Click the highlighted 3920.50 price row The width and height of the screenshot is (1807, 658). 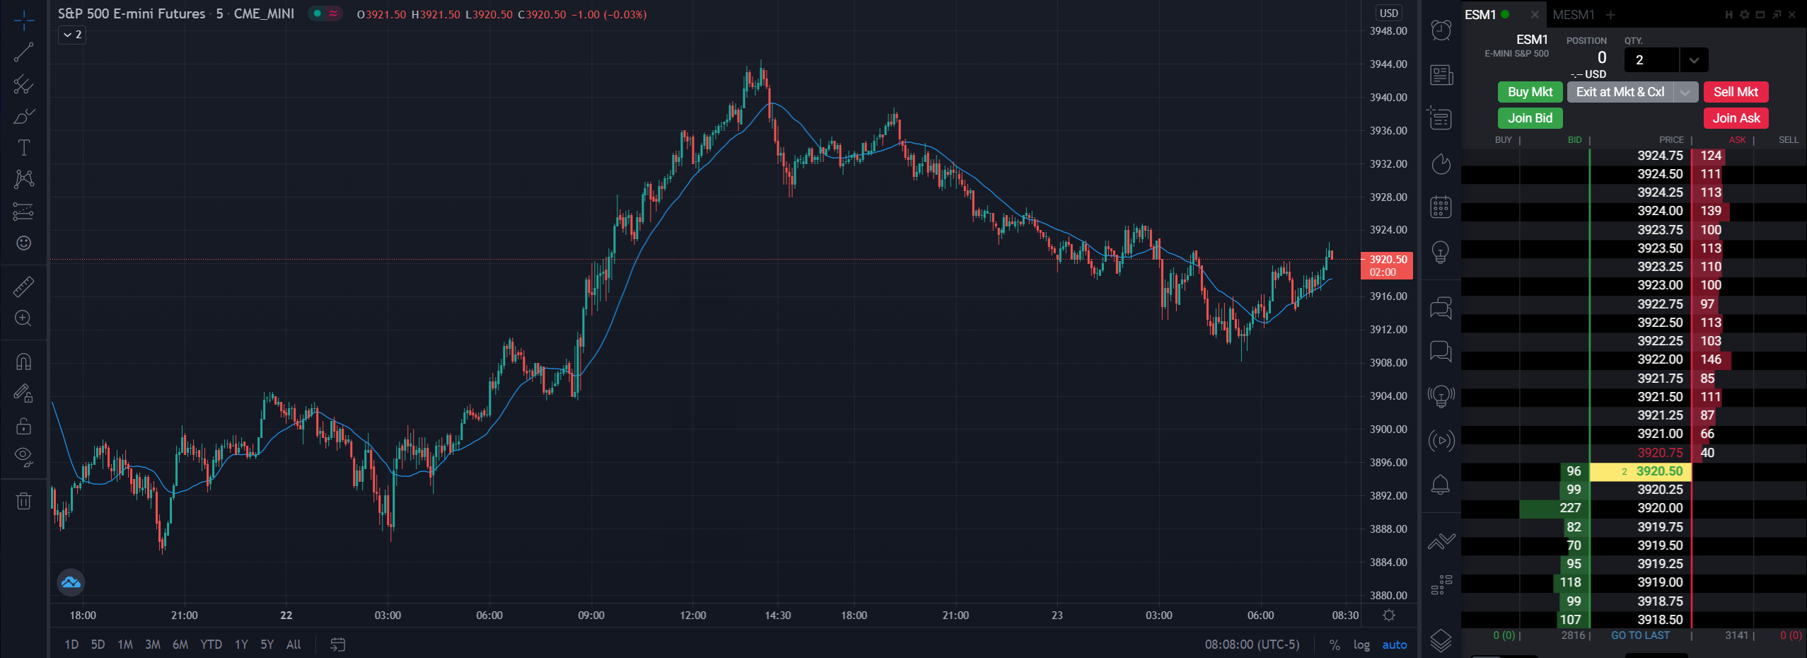pos(1640,471)
